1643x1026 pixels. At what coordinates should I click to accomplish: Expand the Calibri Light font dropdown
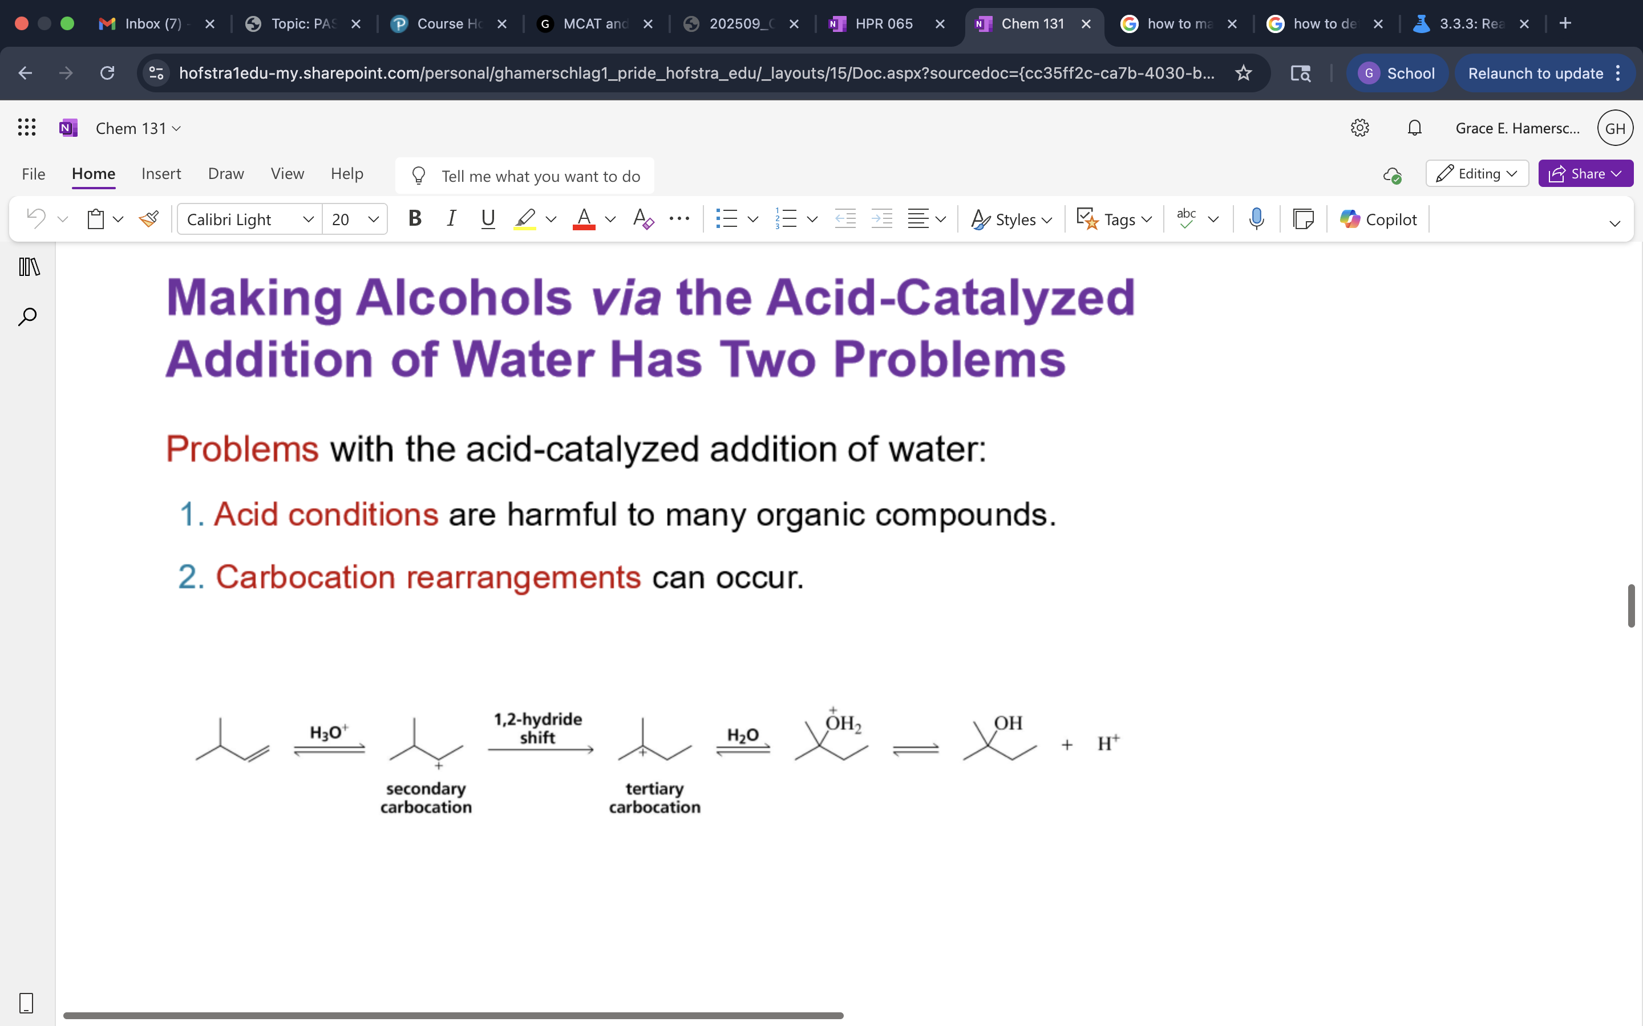coord(308,218)
